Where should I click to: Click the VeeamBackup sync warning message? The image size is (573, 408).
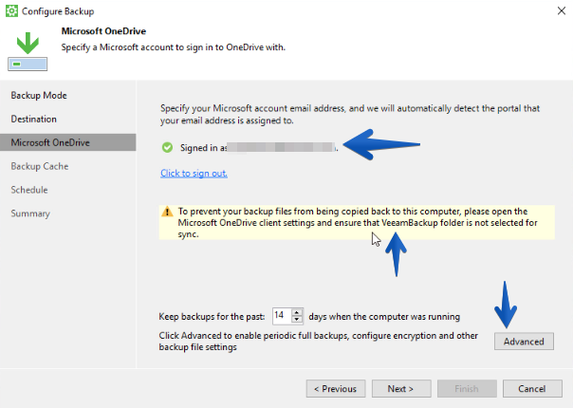click(x=357, y=223)
